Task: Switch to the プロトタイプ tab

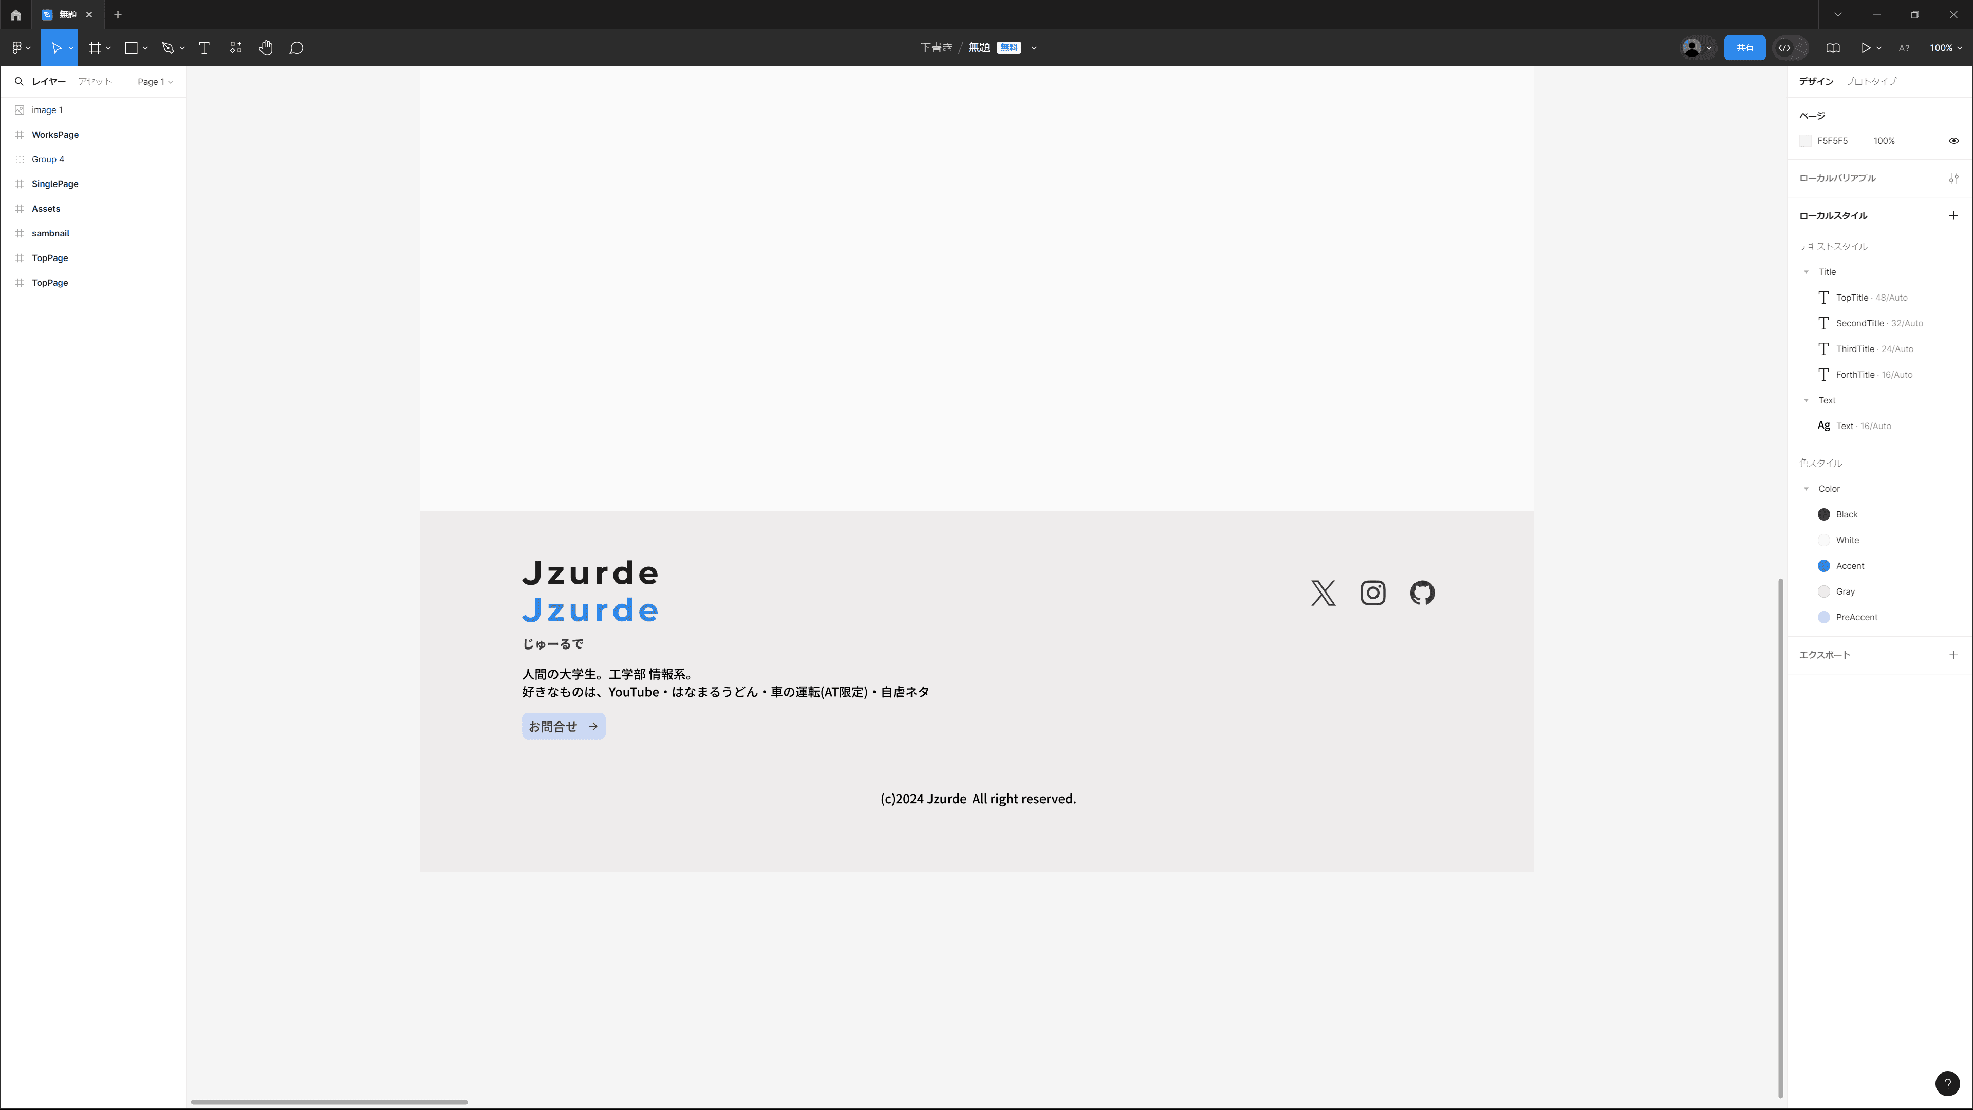Action: coord(1870,81)
